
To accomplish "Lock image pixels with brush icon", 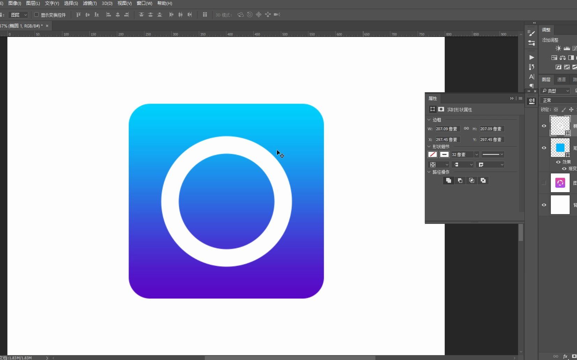I will click(x=563, y=110).
